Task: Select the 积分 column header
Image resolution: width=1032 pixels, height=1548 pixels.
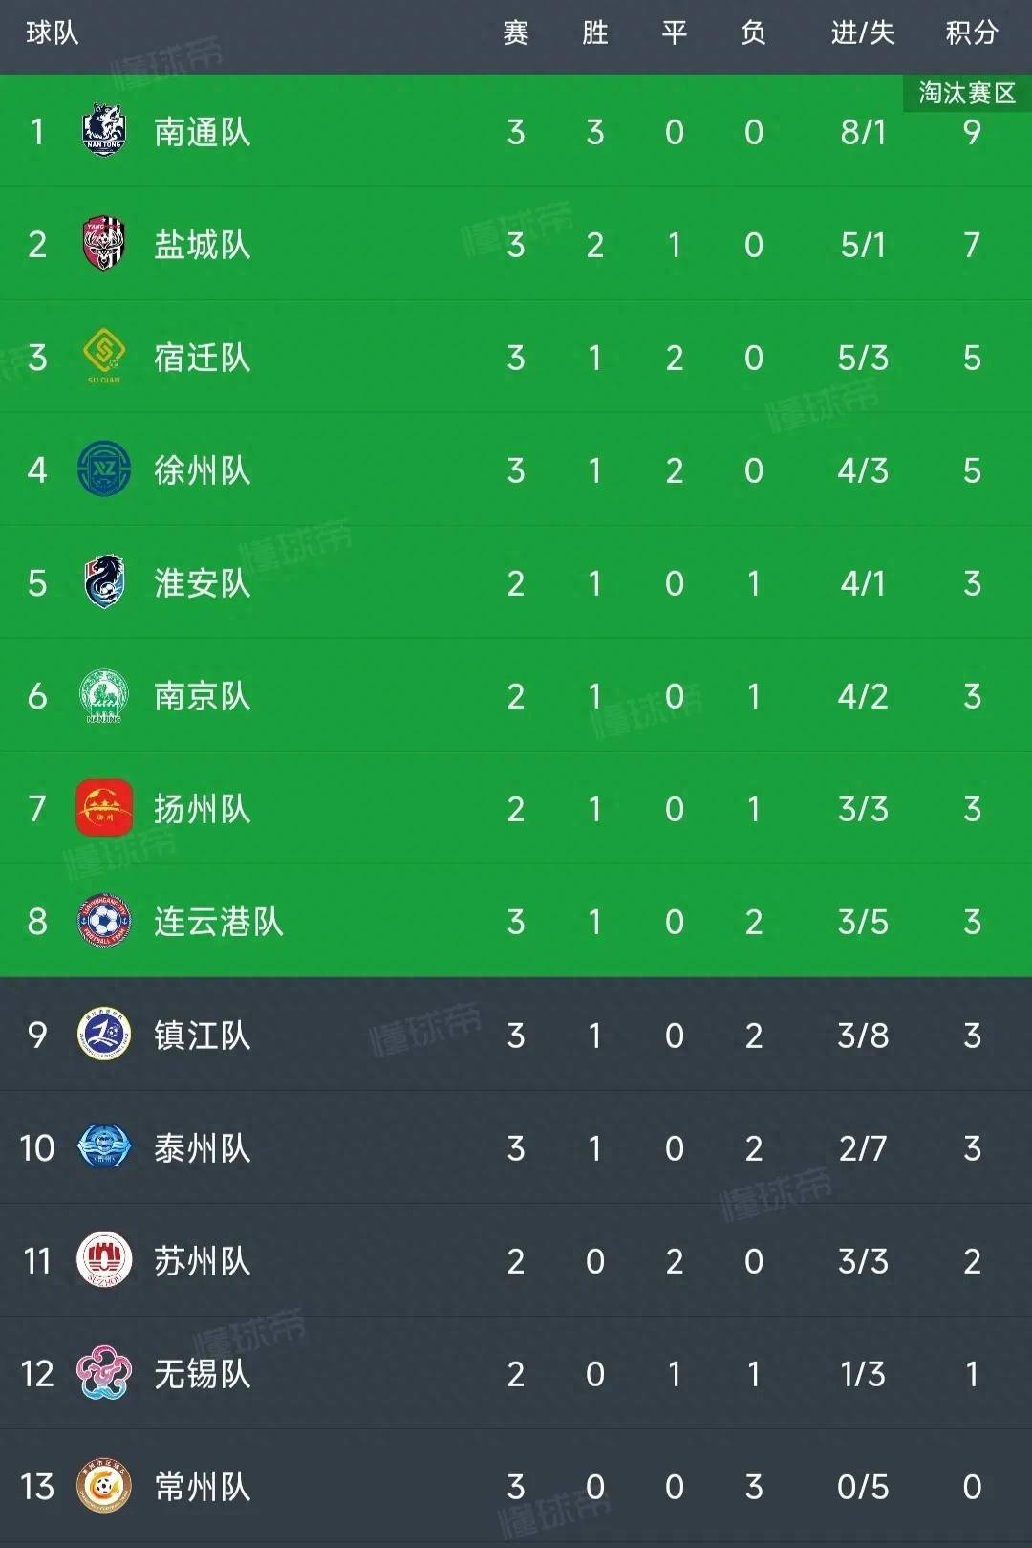Action: click(x=972, y=33)
